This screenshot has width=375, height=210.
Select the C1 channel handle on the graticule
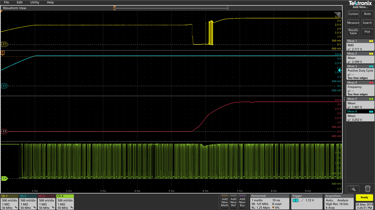tap(4, 44)
